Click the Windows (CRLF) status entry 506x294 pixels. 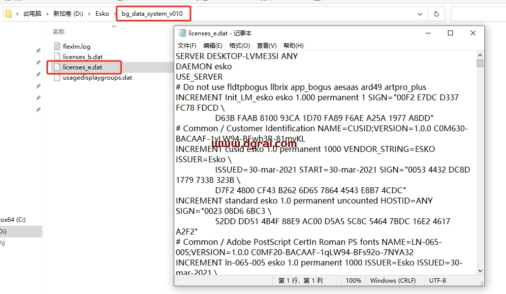393,280
